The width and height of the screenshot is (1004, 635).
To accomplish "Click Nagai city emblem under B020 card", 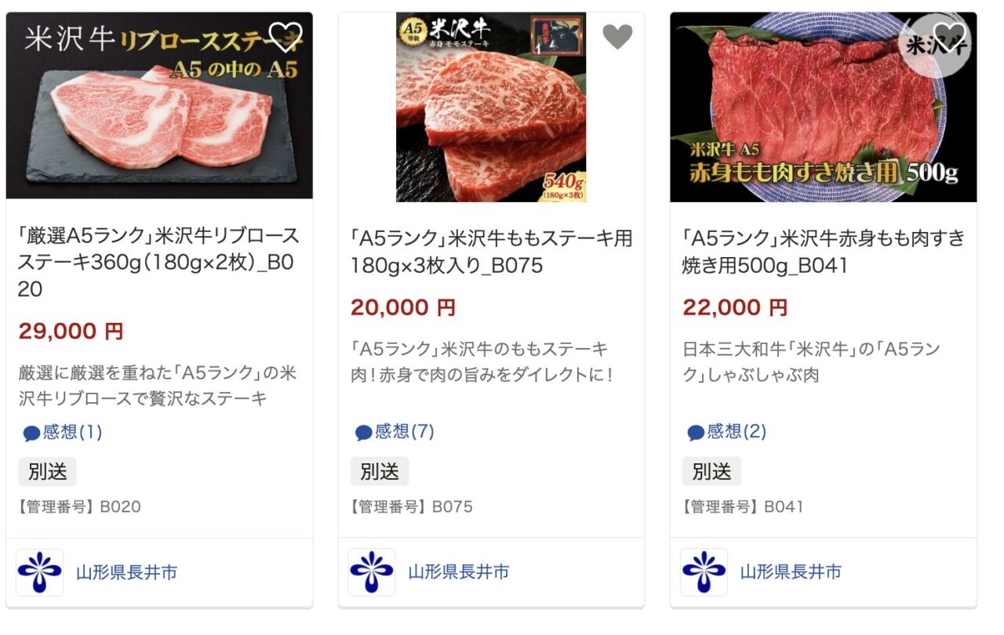I will pos(39,572).
